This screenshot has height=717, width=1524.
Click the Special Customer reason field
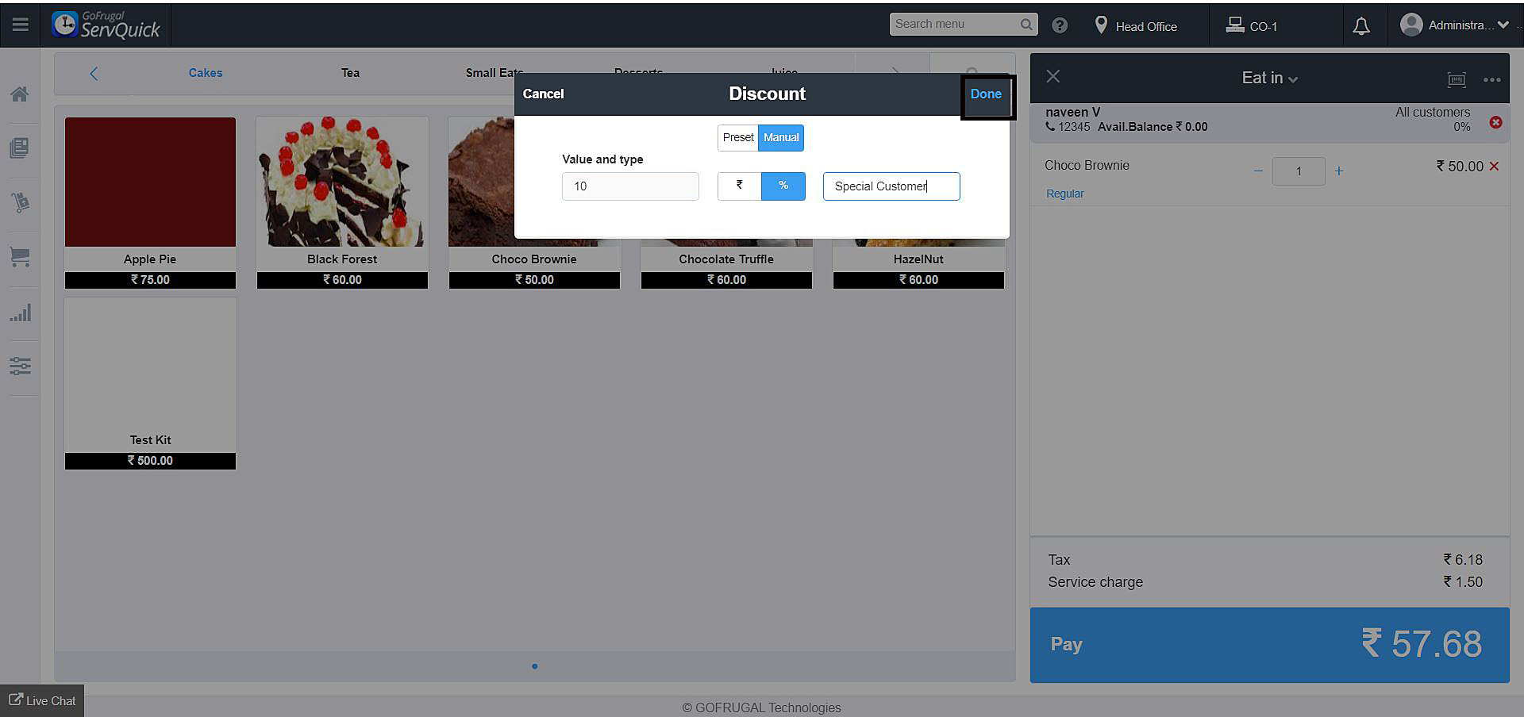pyautogui.click(x=891, y=186)
